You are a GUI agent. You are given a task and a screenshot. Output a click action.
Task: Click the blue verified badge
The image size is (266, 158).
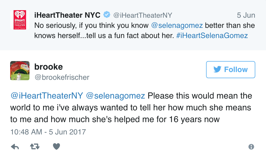click(x=107, y=15)
